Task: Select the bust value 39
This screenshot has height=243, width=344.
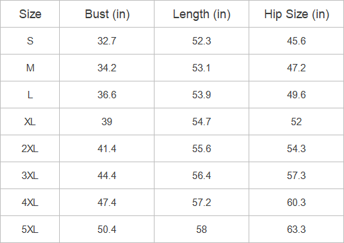Action: [107, 122]
